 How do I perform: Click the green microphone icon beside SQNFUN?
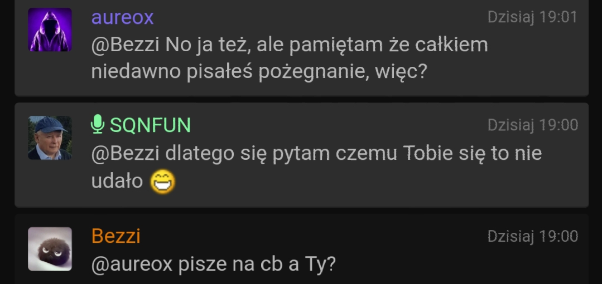coord(98,125)
